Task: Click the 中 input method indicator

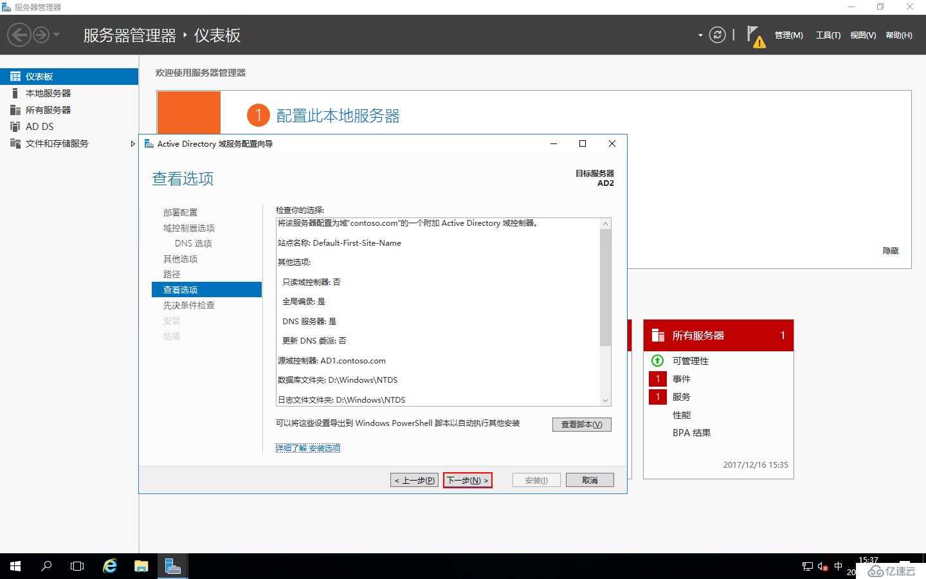Action: pyautogui.click(x=838, y=566)
